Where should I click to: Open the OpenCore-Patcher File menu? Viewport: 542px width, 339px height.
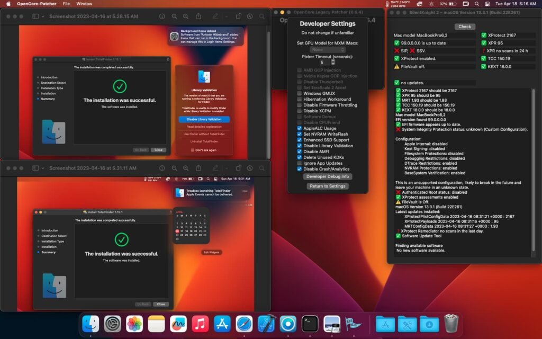click(x=66, y=4)
